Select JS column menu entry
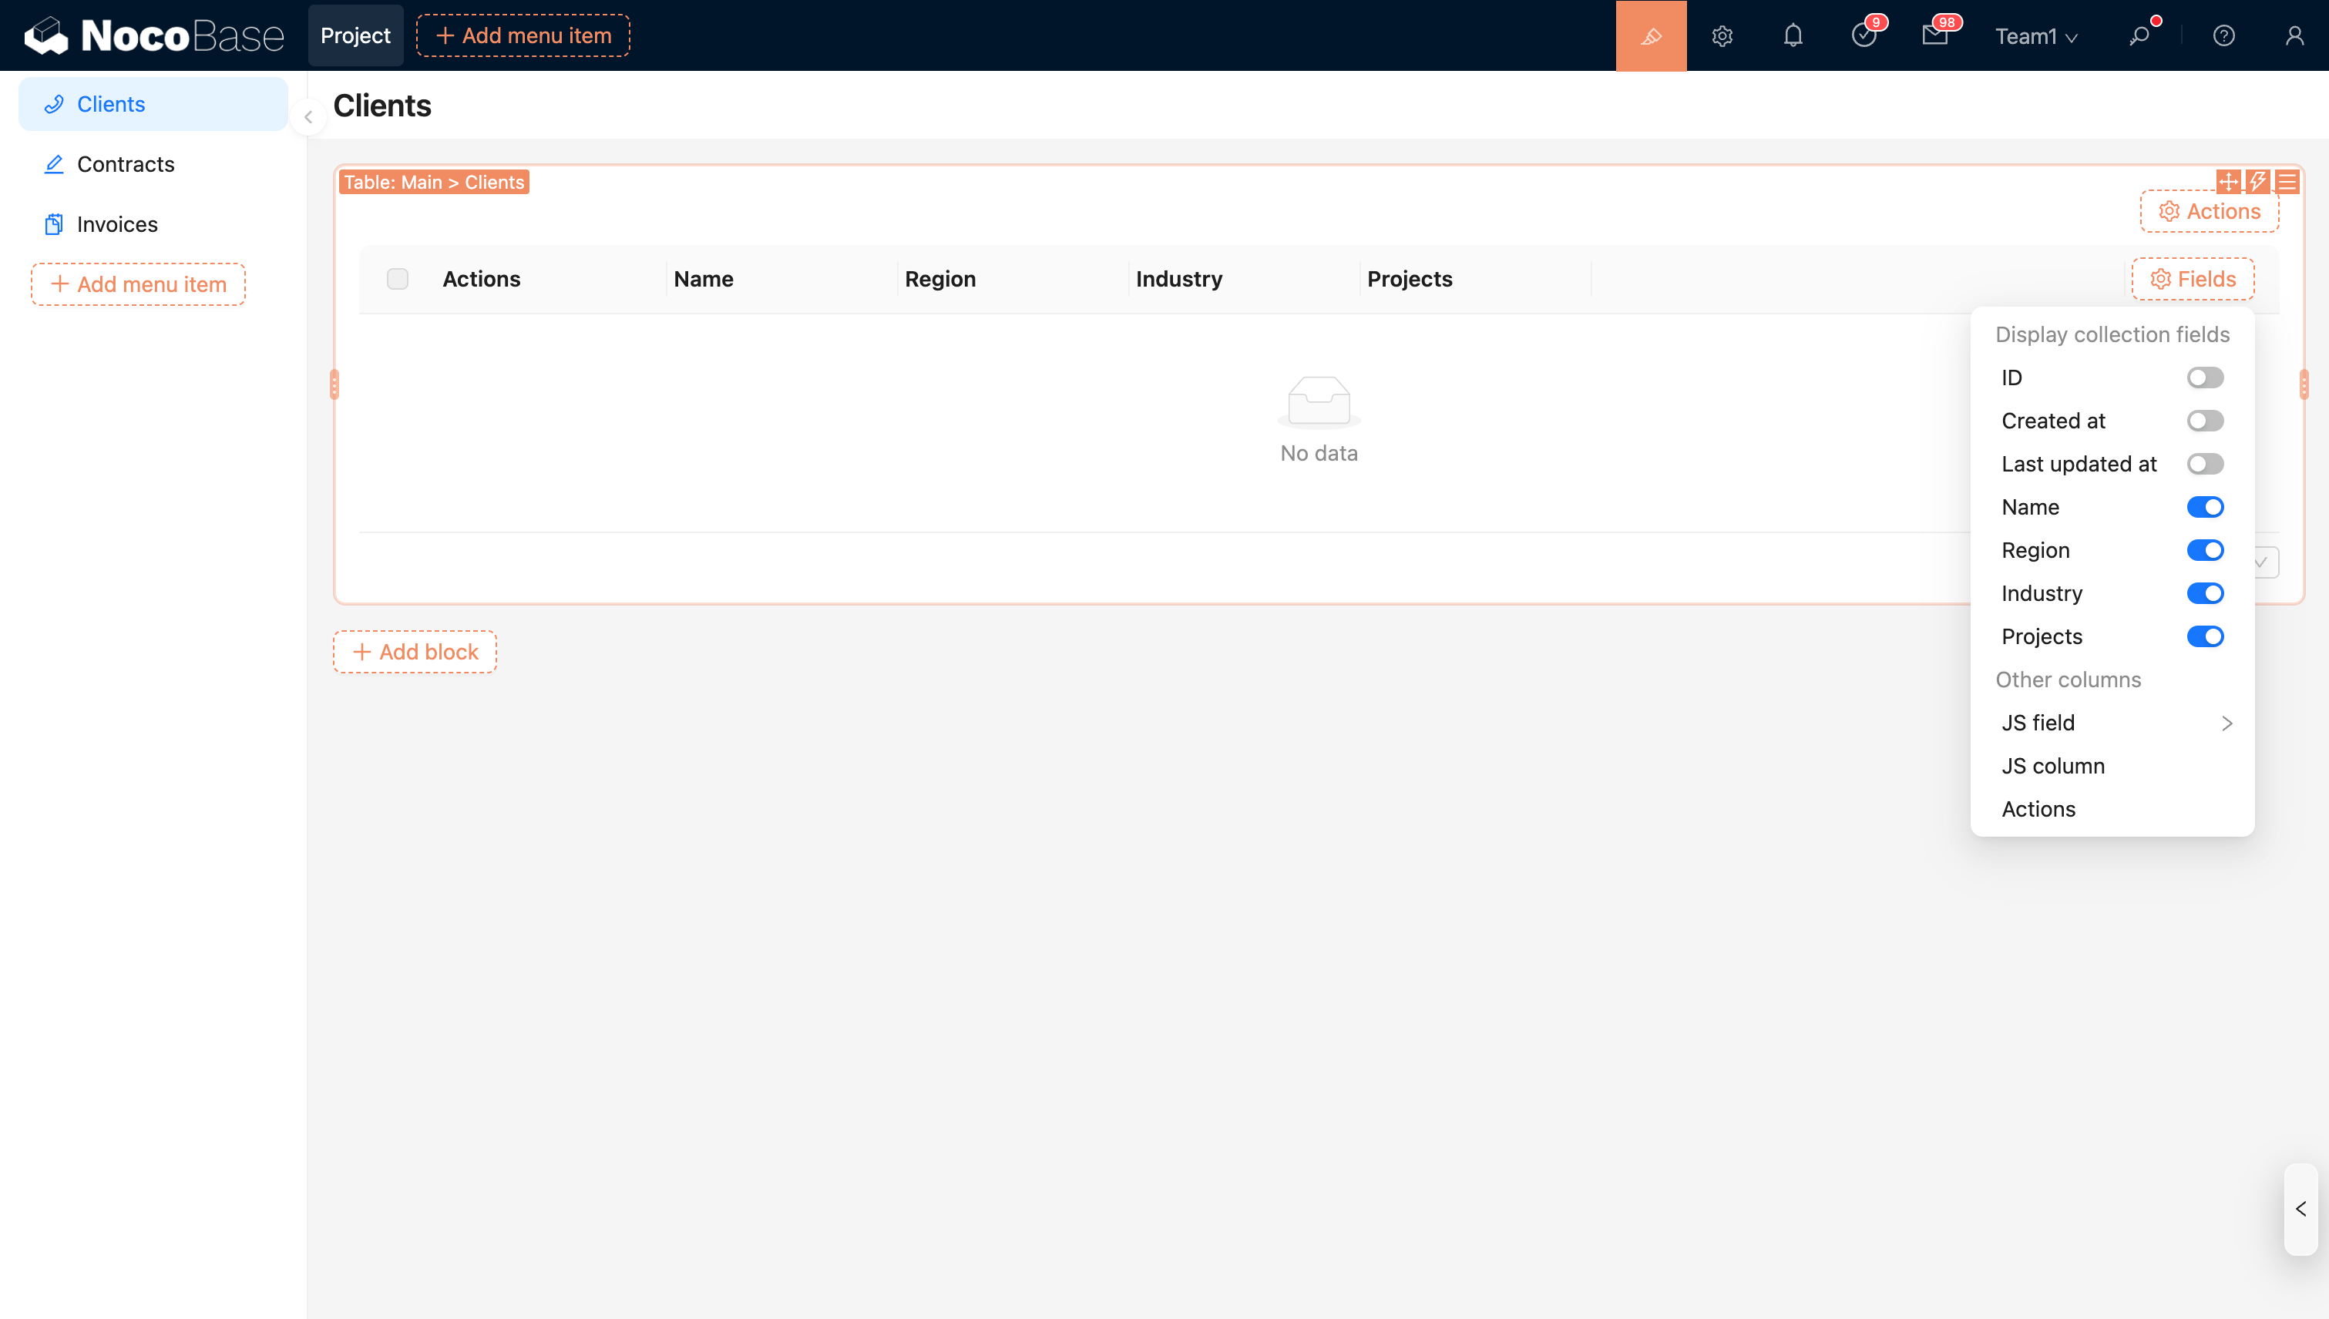Viewport: 2329px width, 1319px height. 2052,766
